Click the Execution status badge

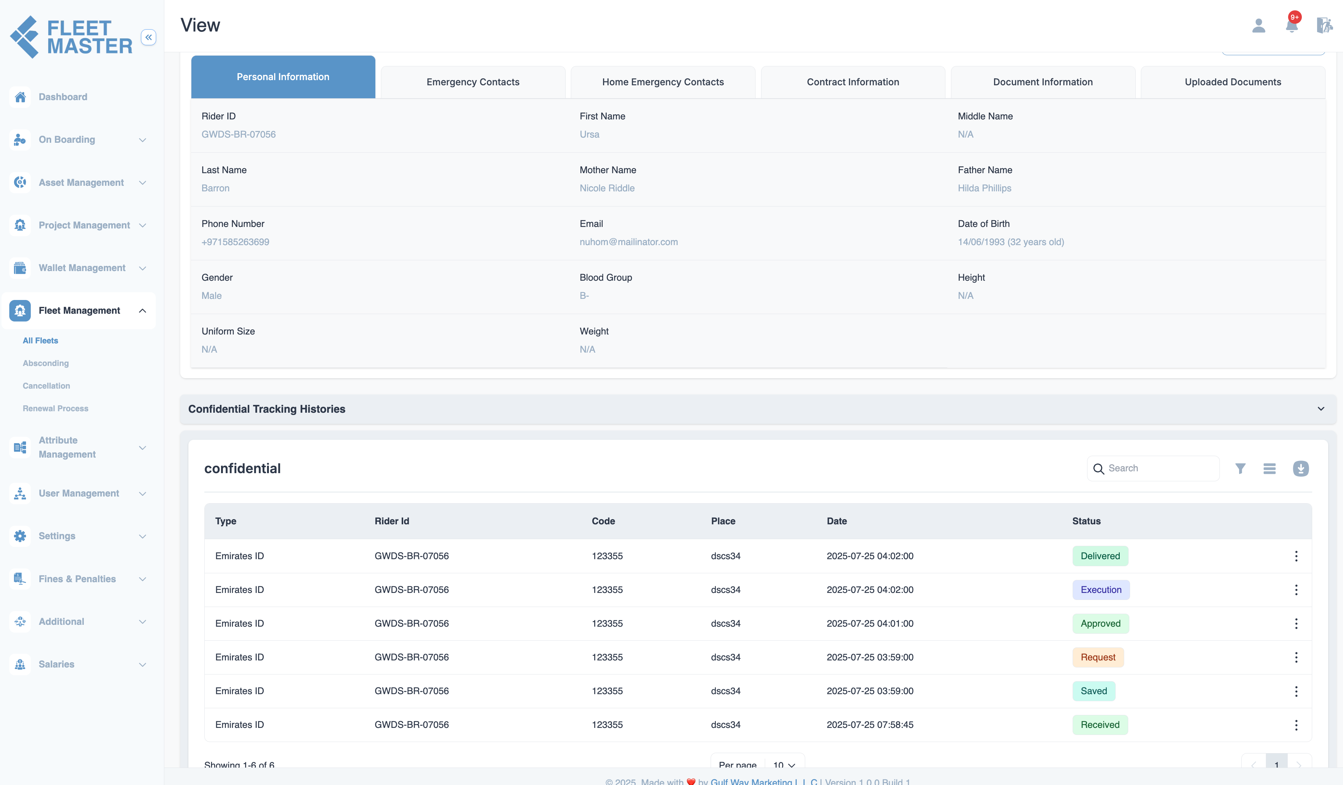pyautogui.click(x=1101, y=590)
